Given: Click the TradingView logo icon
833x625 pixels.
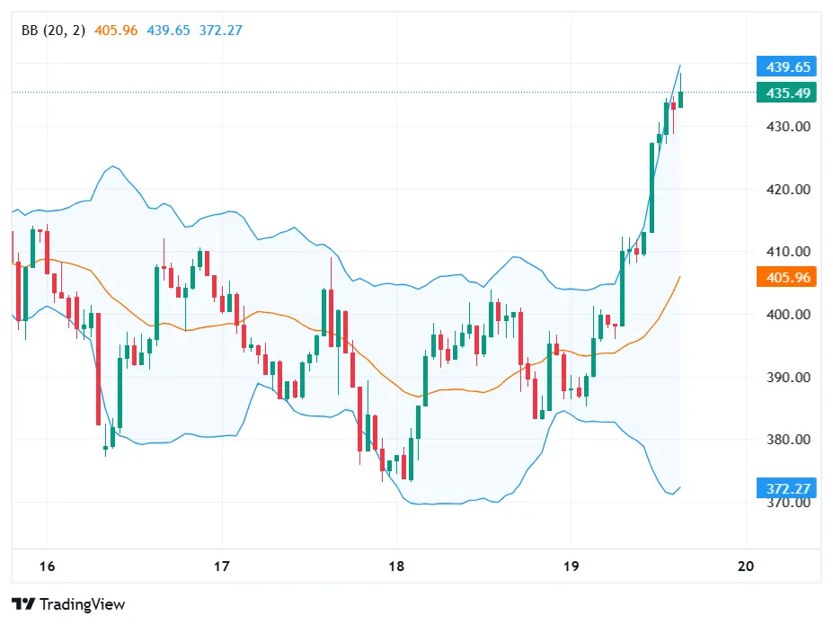Looking at the screenshot, I should (x=22, y=604).
